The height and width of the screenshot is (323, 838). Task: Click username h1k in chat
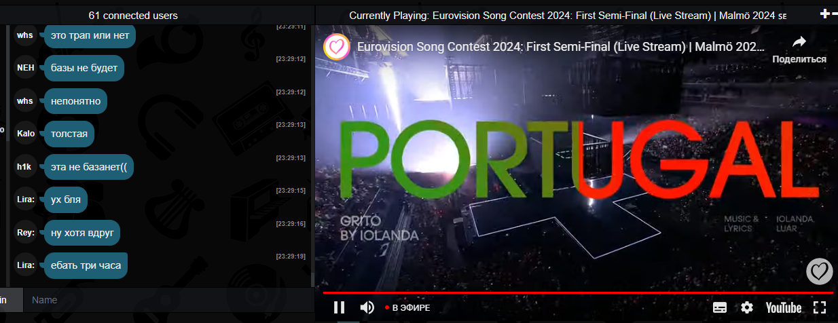pyautogui.click(x=25, y=166)
